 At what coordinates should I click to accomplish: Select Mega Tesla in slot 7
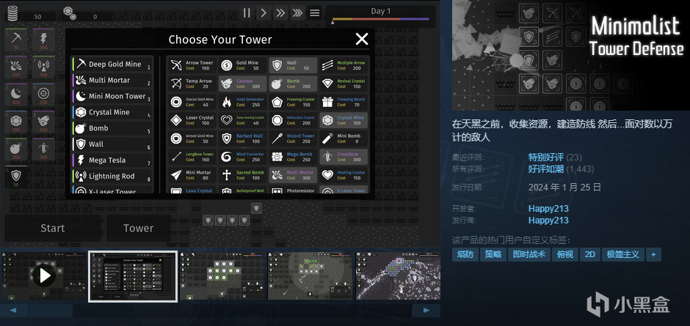tap(112, 160)
